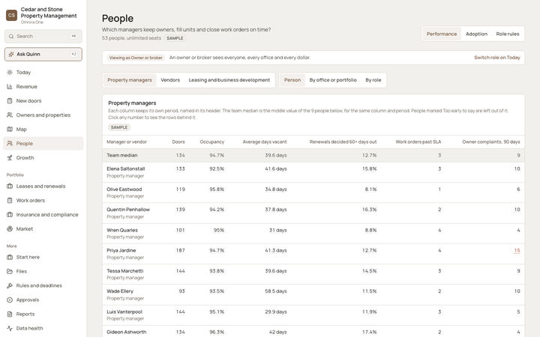Click the Map icon in sidebar
Screen dimensions: 540x337
pyautogui.click(x=10, y=130)
